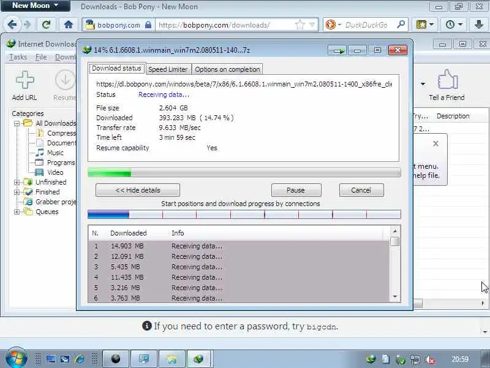Click the padlock site security icon
490x368 pixels.
(x=148, y=25)
